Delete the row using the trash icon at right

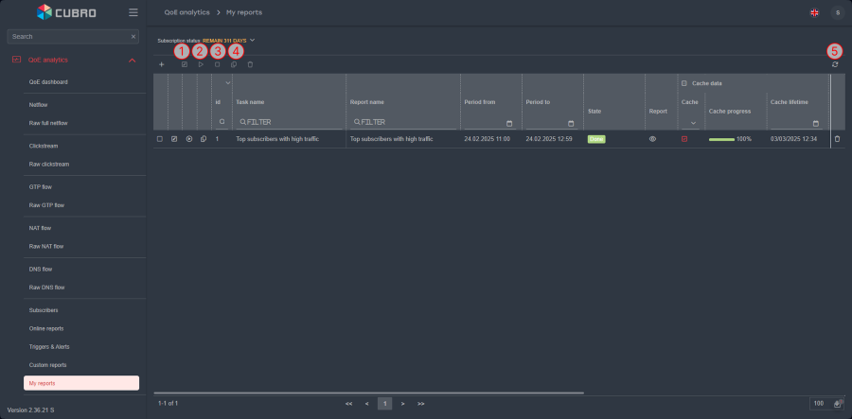click(837, 139)
